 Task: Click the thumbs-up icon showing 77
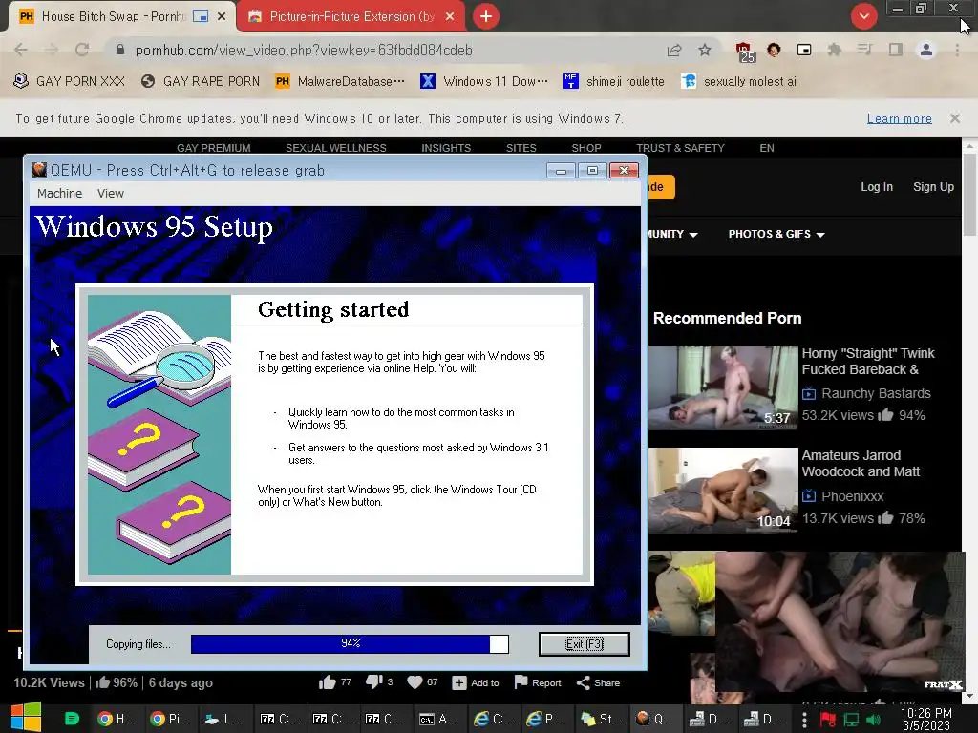click(x=328, y=682)
